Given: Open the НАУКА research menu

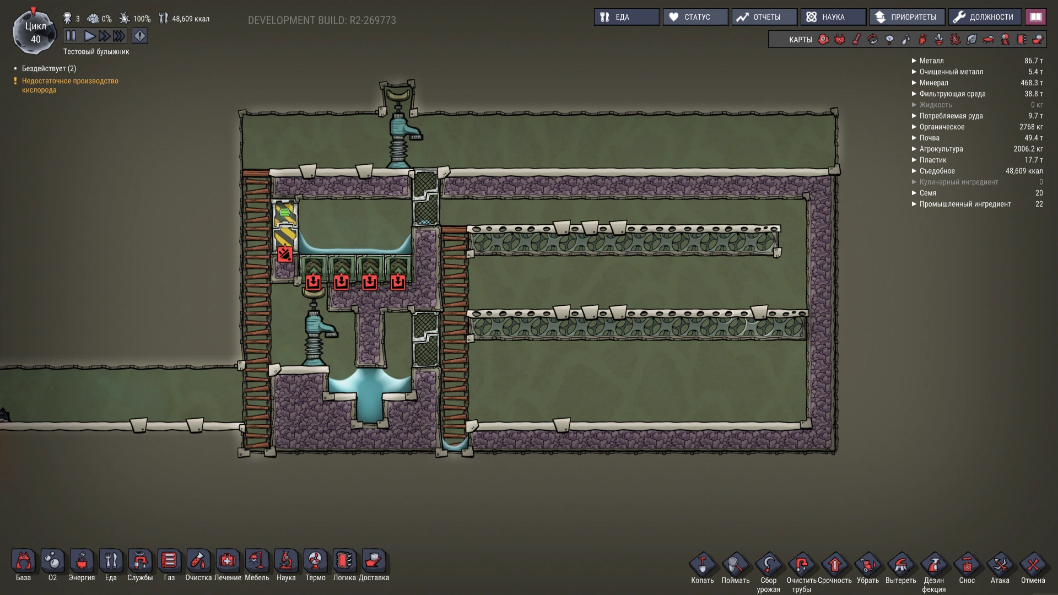Looking at the screenshot, I should pyautogui.click(x=833, y=17).
